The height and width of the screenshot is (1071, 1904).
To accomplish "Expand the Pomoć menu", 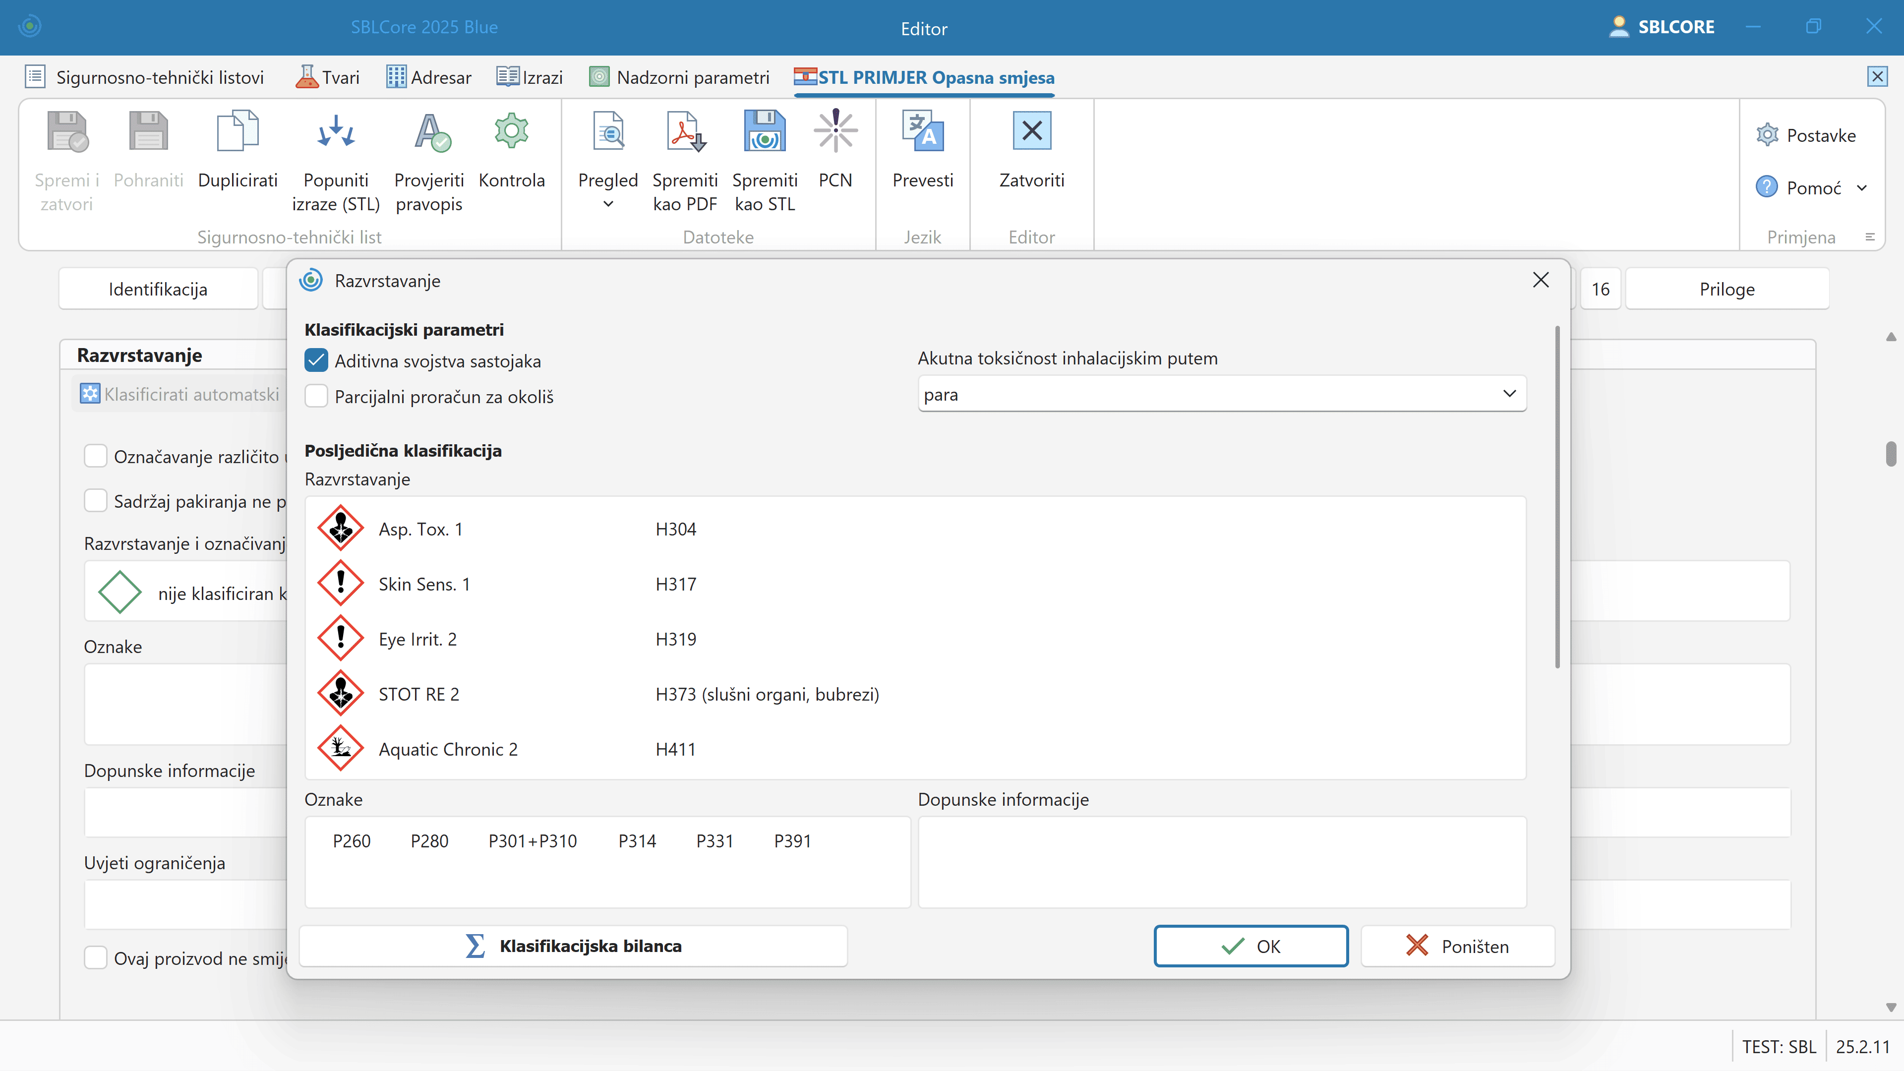I will 1862,188.
